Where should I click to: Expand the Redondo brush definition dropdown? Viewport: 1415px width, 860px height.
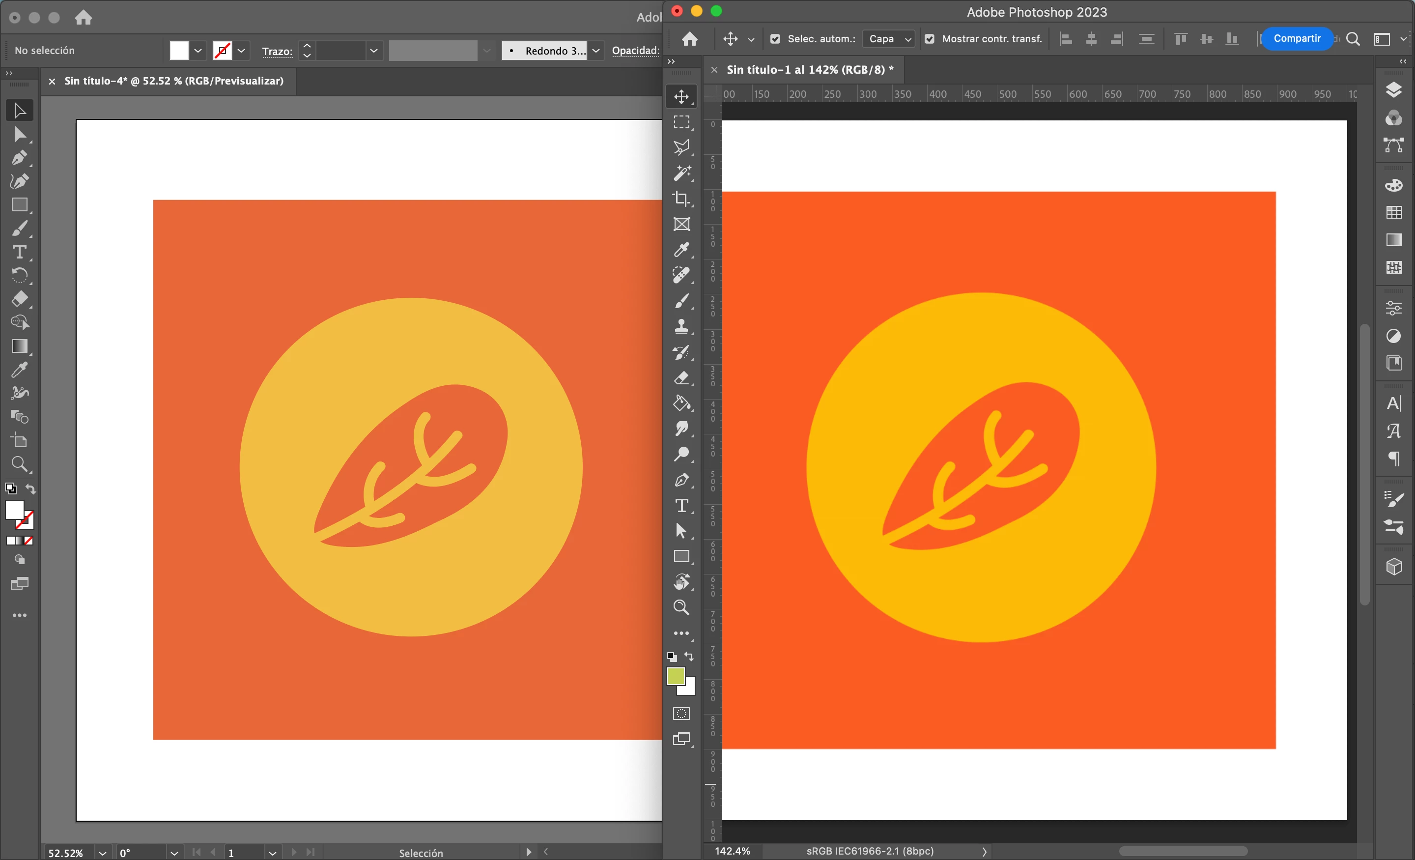coord(596,51)
